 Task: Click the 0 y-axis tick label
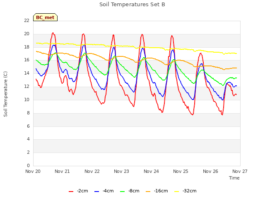[x=28, y=165]
